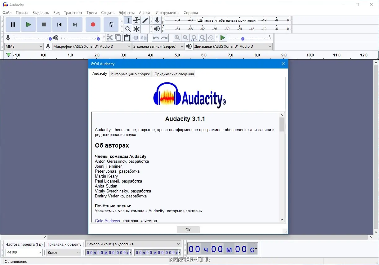379x265 pixels.
Task: Open the large audio position format arrow
Action: (x=256, y=249)
